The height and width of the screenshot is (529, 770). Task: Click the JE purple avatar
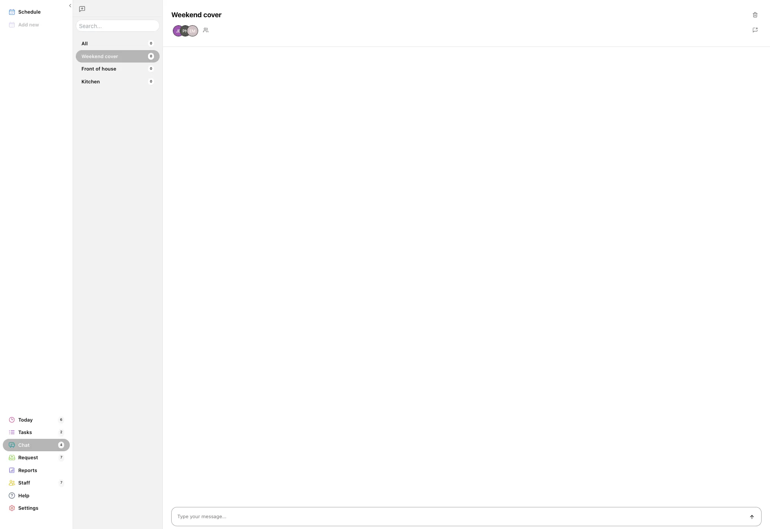click(177, 31)
